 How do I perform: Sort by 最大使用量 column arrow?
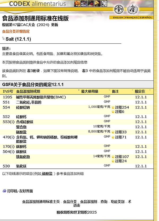(x=110, y=91)
